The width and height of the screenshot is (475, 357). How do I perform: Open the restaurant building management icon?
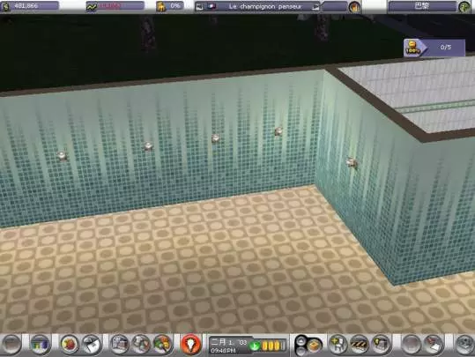pos(119,345)
